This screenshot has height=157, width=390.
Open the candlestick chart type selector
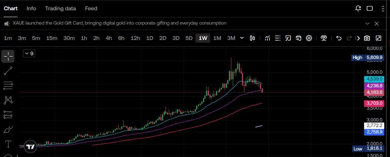[x=252, y=38]
